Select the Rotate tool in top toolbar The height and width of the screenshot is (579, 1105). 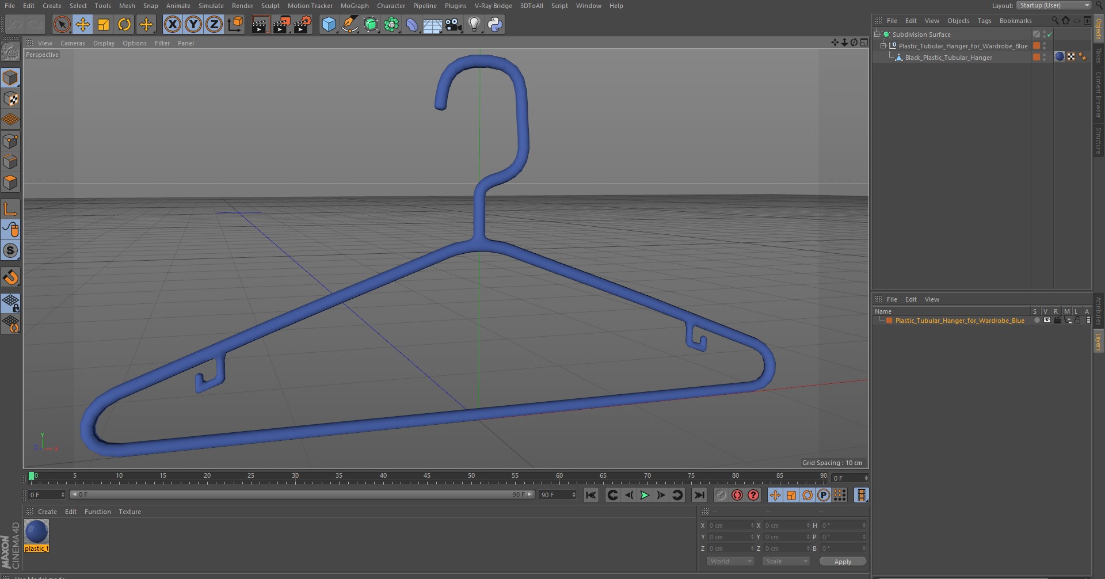coord(124,24)
